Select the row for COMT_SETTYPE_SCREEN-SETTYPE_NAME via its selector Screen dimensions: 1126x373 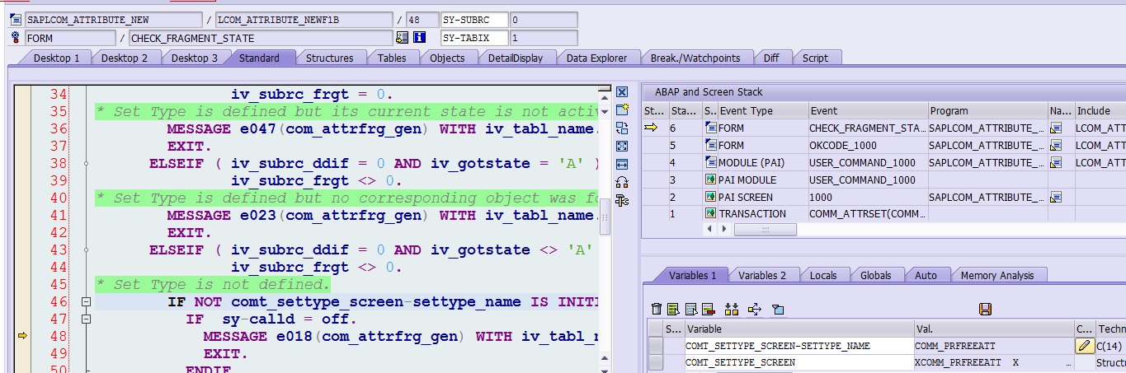[656, 347]
